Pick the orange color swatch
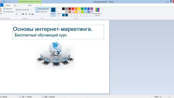The width and height of the screenshot is (174, 98). [76, 9]
